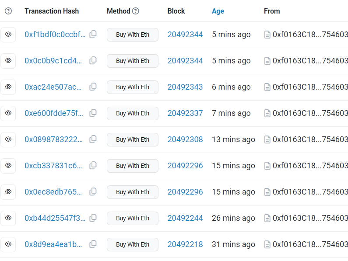
Task: Open transaction 0xcb337831c6 details
Action: click(x=53, y=166)
